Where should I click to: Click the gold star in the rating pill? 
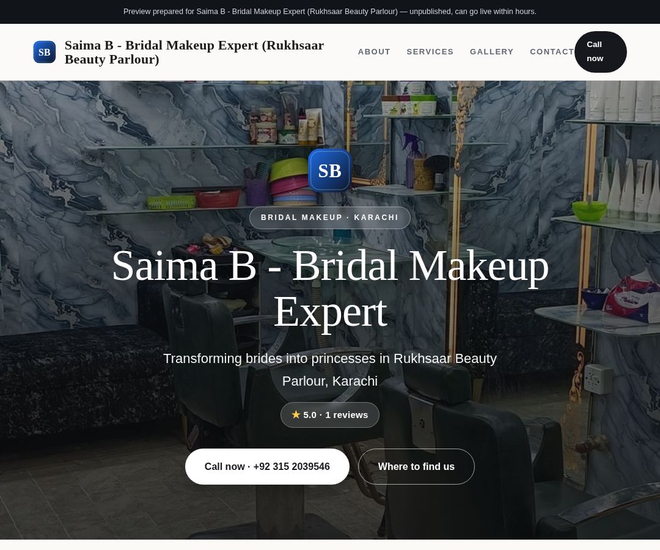point(296,414)
